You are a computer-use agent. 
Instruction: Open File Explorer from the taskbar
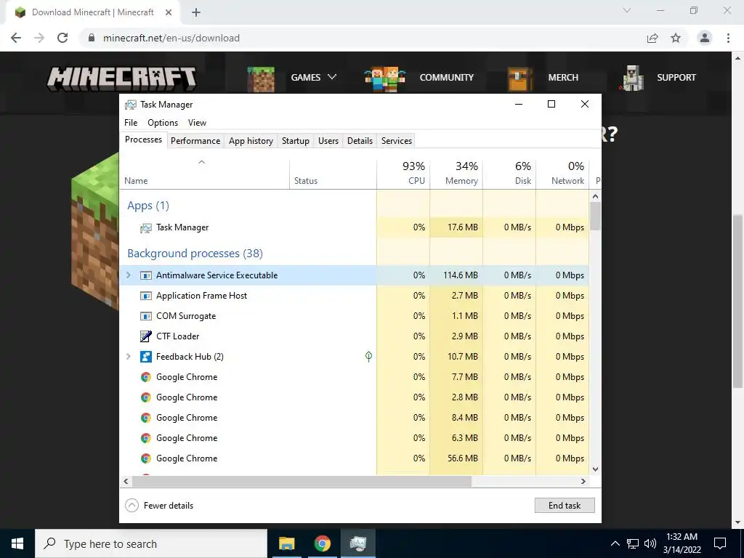click(286, 543)
